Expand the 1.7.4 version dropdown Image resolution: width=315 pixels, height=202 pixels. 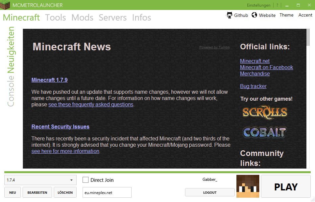(x=40, y=180)
